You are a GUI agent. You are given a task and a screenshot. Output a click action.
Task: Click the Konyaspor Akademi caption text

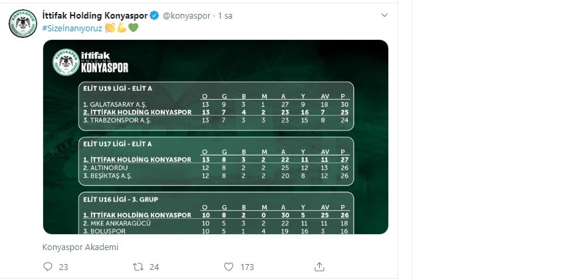[80, 246]
